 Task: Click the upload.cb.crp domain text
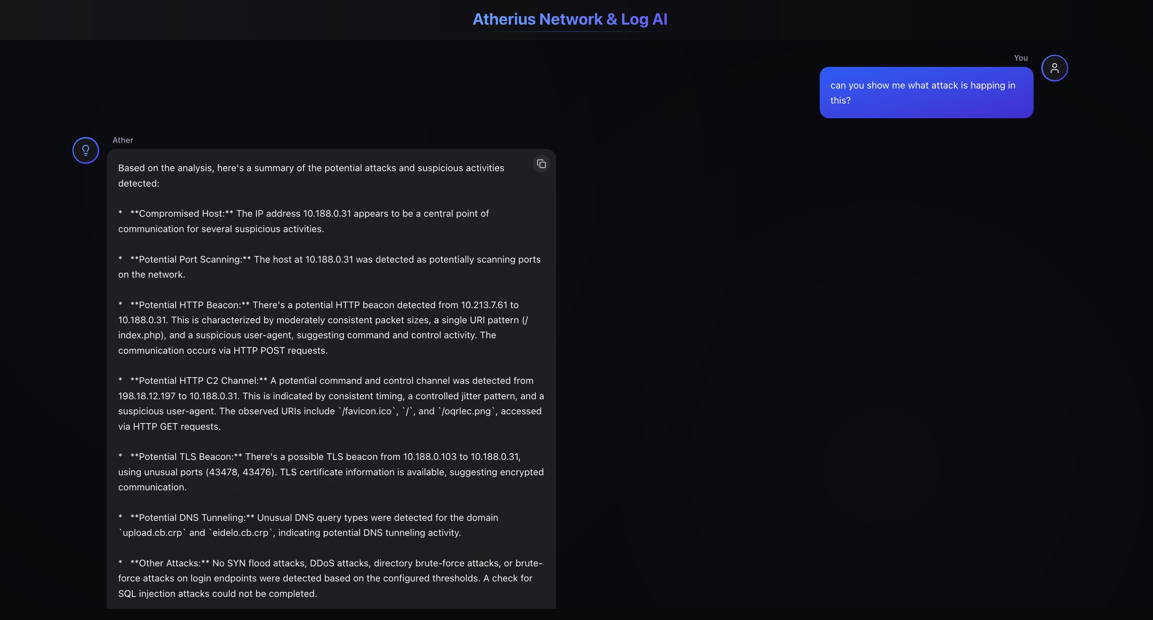click(152, 533)
